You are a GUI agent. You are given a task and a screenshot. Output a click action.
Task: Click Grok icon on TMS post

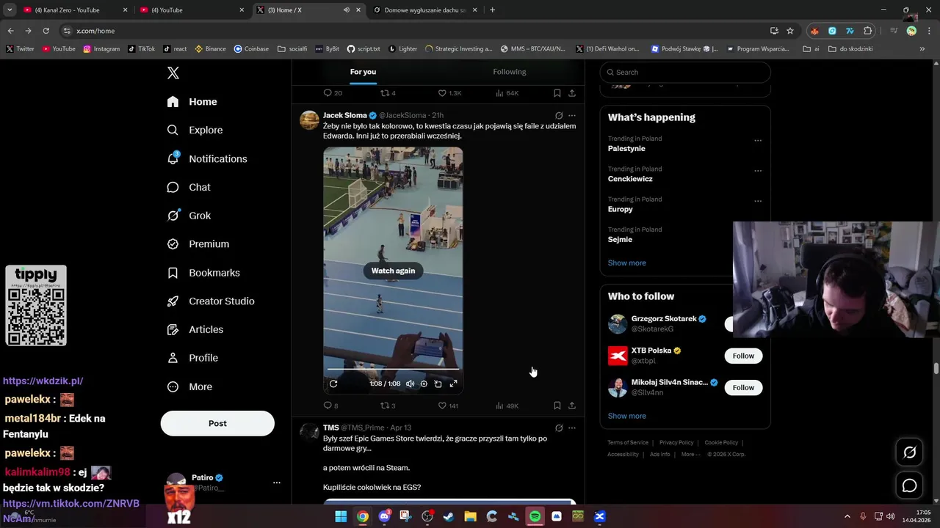pyautogui.click(x=559, y=428)
